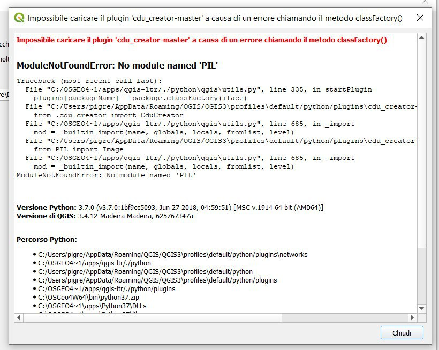Click the 'Percorso Python:' heading
Screen dimensions: 439x350
(47, 240)
